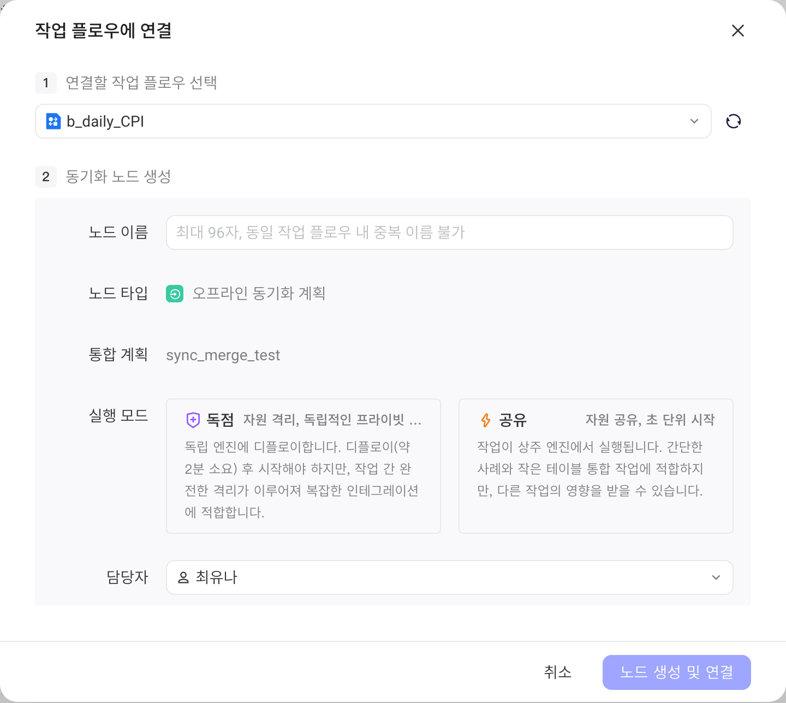The width and height of the screenshot is (786, 703).
Task: Expand the workflow dropdown chevron arrow
Action: click(x=694, y=121)
